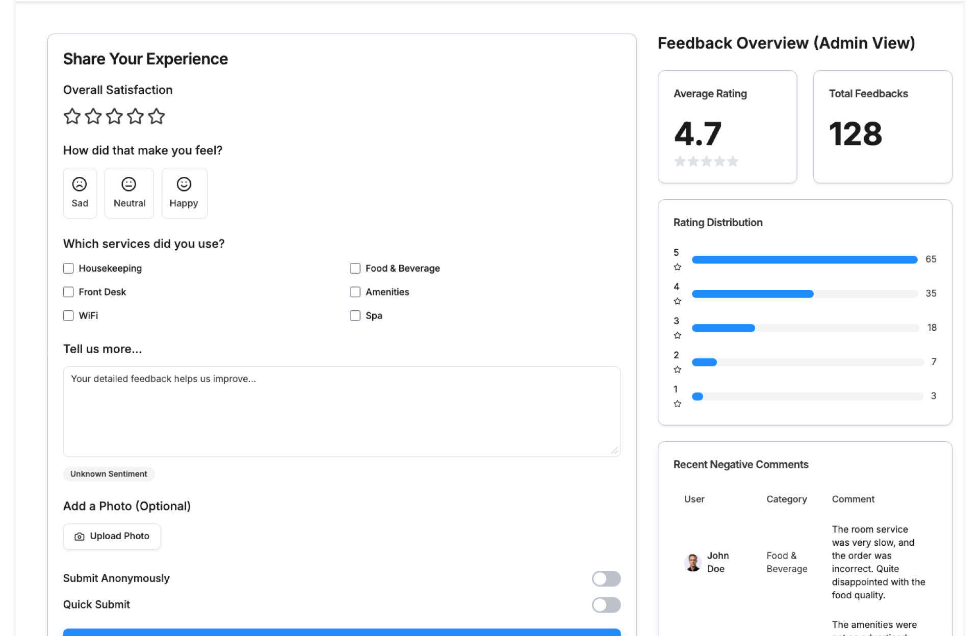Click the feedback details text area
Image resolution: width=979 pixels, height=636 pixels.
(x=342, y=411)
